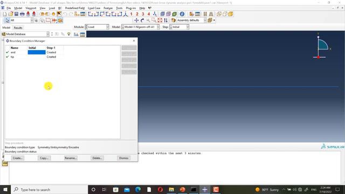The image size is (345, 194).
Task: Click the Create... button in BC Manager
Action: point(18,158)
